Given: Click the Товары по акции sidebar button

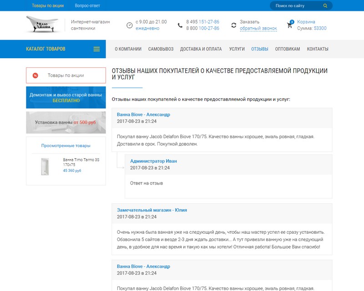Looking at the screenshot, I should coord(66,75).
